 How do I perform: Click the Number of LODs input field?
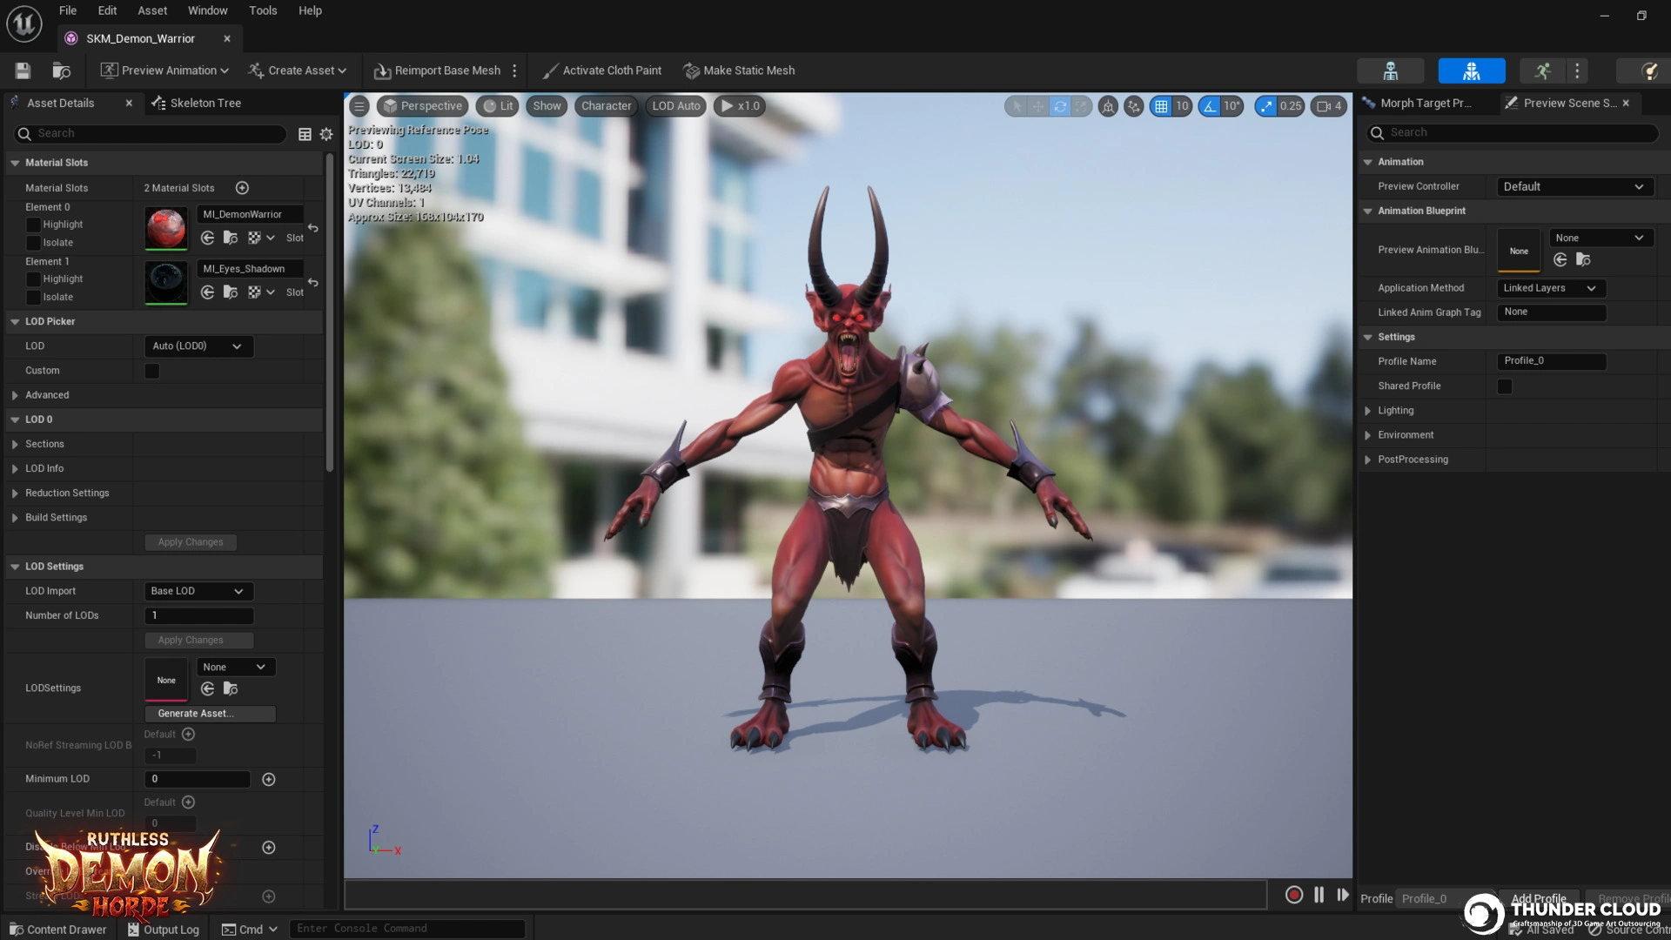point(198,615)
